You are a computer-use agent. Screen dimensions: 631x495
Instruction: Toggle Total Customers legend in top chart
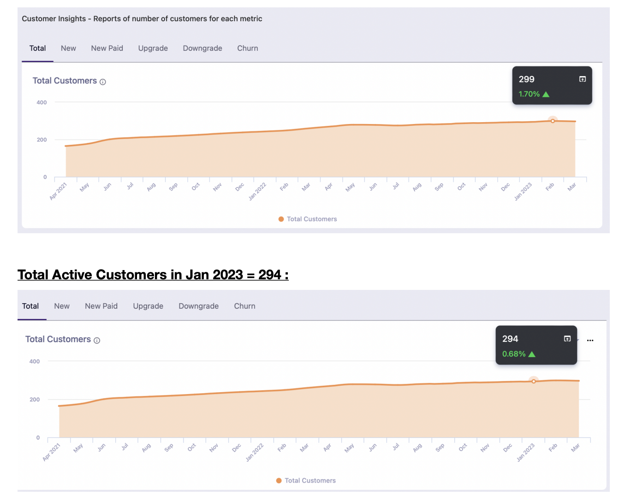[x=312, y=219]
